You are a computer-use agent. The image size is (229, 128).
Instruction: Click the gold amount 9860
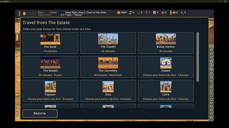pyautogui.click(x=124, y=13)
